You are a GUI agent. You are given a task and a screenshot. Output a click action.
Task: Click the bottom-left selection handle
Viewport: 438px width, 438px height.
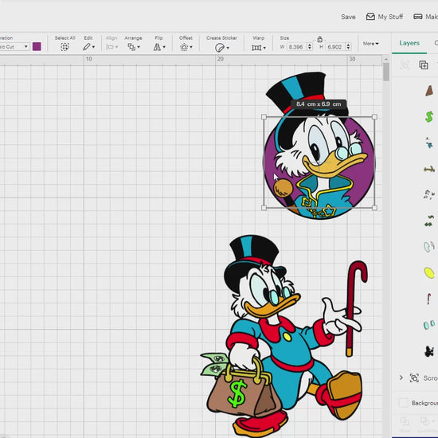264,208
